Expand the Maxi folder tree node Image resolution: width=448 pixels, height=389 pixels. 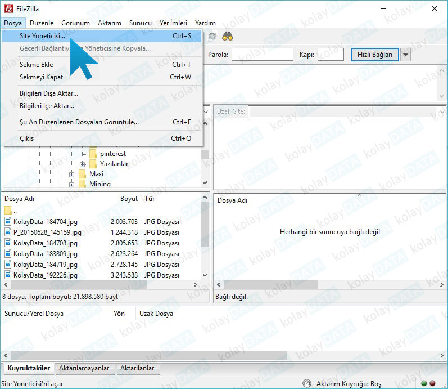point(71,174)
